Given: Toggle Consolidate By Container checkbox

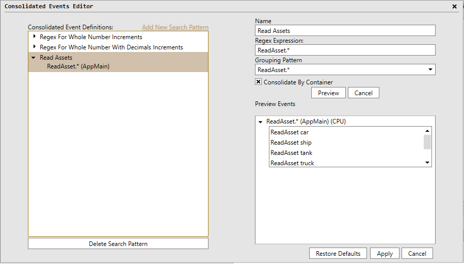Looking at the screenshot, I should pyautogui.click(x=259, y=82).
